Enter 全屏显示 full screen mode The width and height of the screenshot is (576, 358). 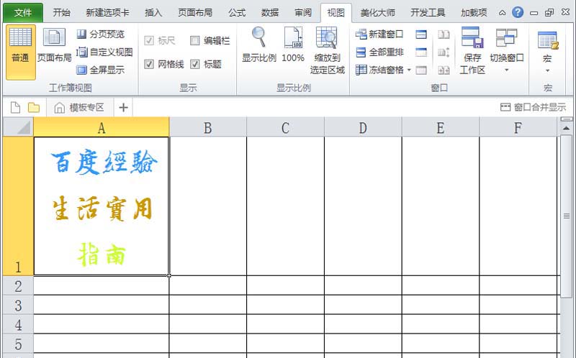[101, 70]
